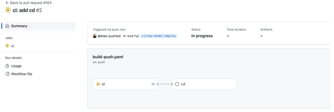This screenshot has height=112, width=334.
Task: Click the commit icon before hash
Action: click(x=124, y=36)
